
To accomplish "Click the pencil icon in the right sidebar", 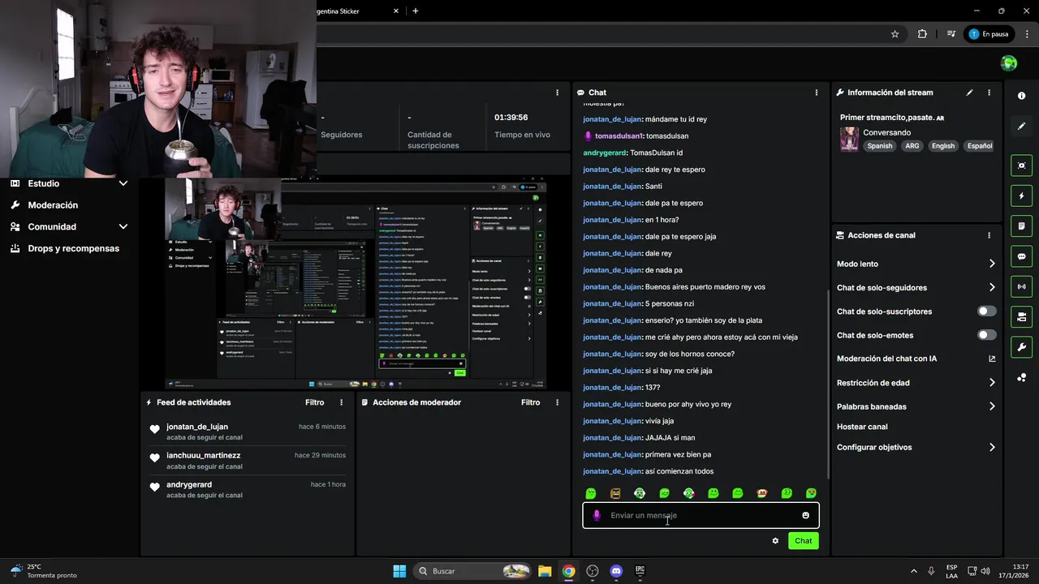I will pyautogui.click(x=1021, y=127).
